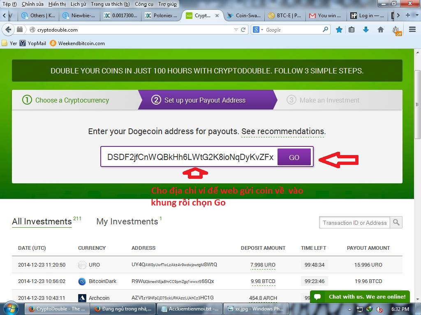Switch to the Poloniex tab
This screenshot has width=421, height=315.
(x=161, y=16)
